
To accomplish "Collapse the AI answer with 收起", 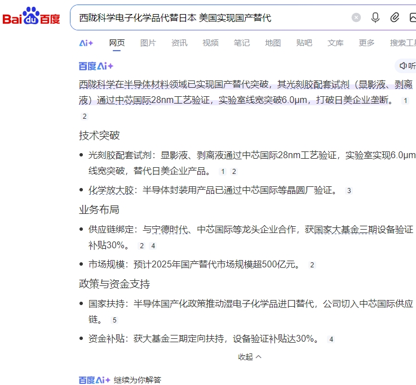I will [x=249, y=357].
